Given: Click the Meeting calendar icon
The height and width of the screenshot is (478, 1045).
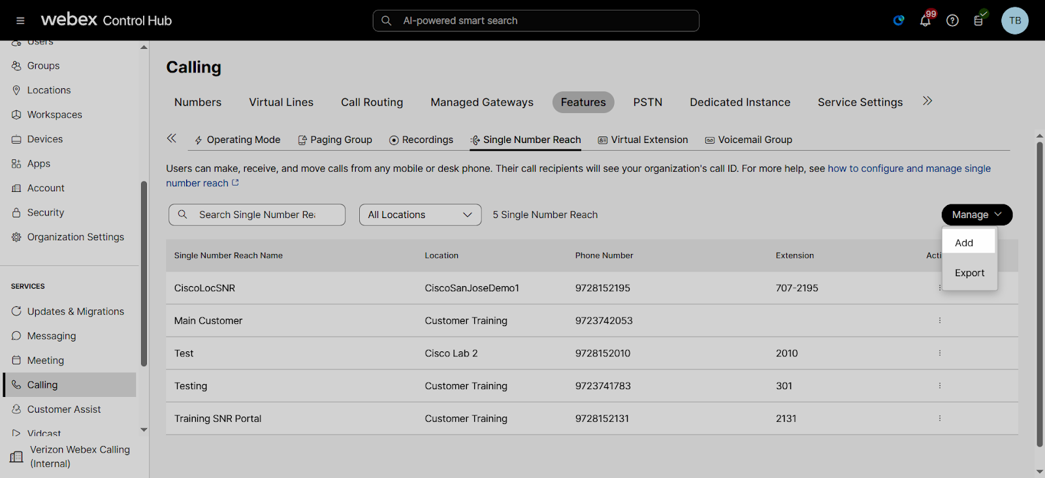Looking at the screenshot, I should coord(16,360).
